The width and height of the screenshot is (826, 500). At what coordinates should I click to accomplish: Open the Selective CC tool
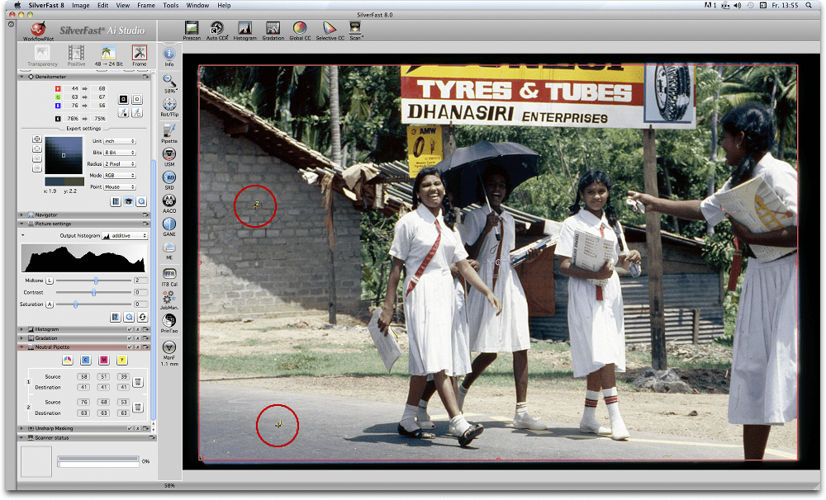tap(330, 29)
